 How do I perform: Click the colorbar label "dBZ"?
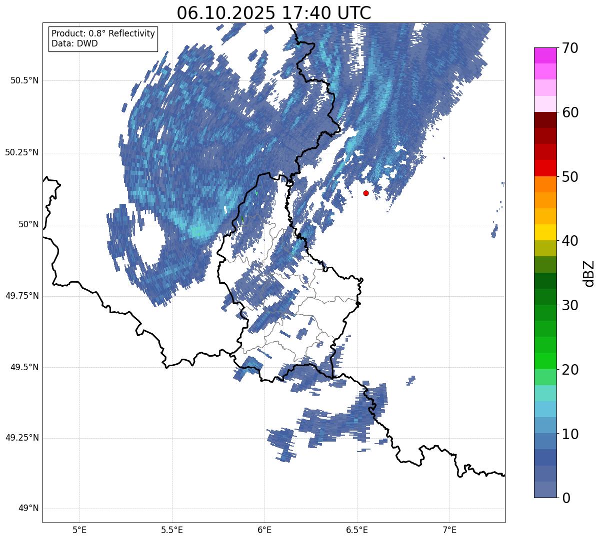click(588, 273)
